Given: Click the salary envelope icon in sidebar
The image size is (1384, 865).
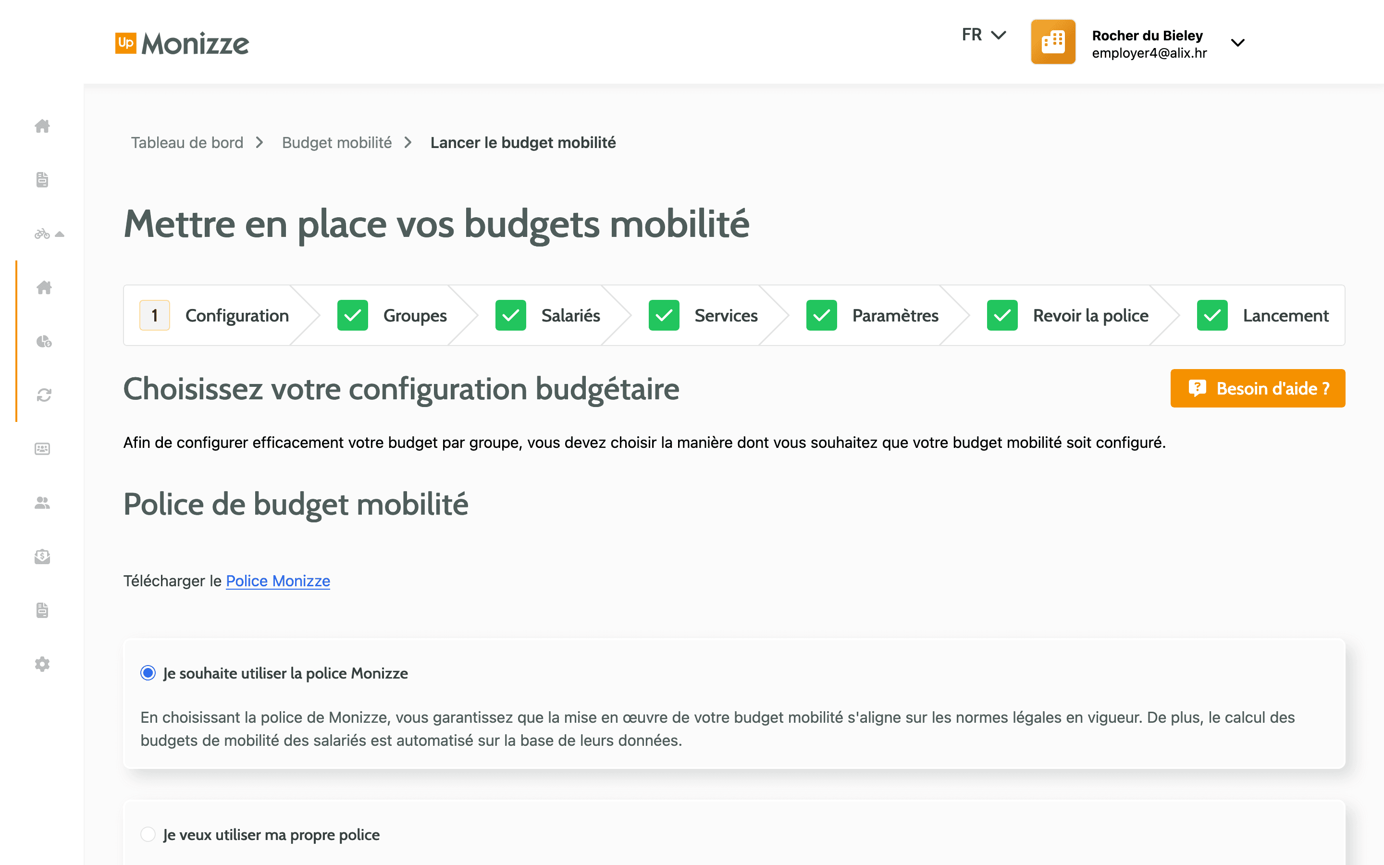Looking at the screenshot, I should coord(43,556).
